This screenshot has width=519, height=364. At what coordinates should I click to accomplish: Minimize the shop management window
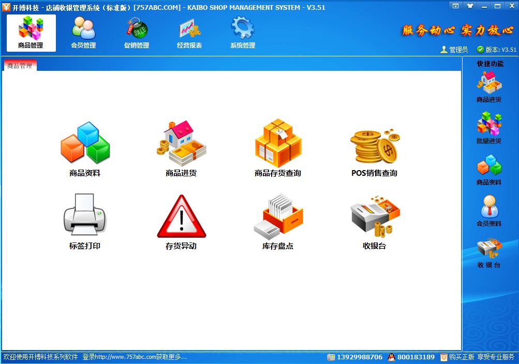pyautogui.click(x=484, y=6)
